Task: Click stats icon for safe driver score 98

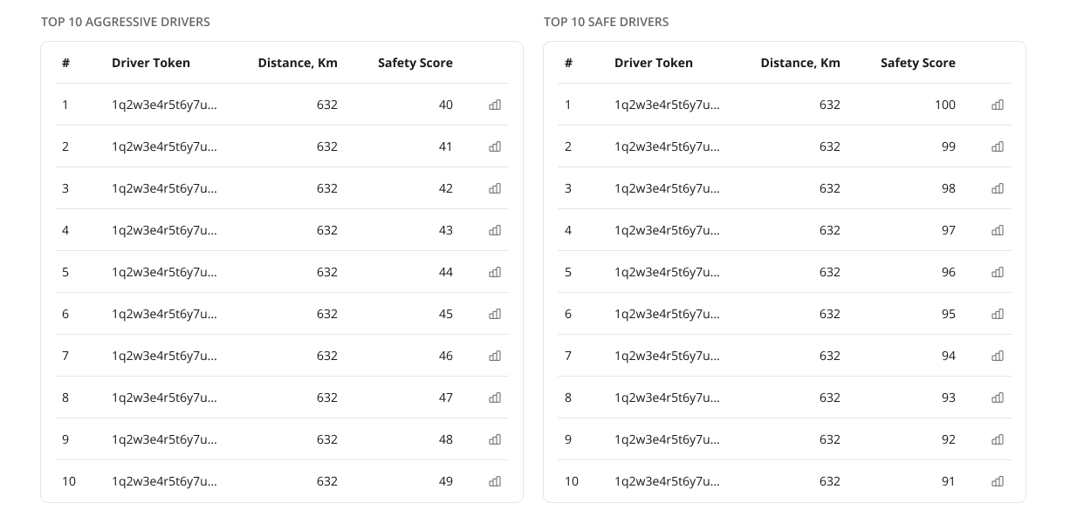Action: (998, 188)
